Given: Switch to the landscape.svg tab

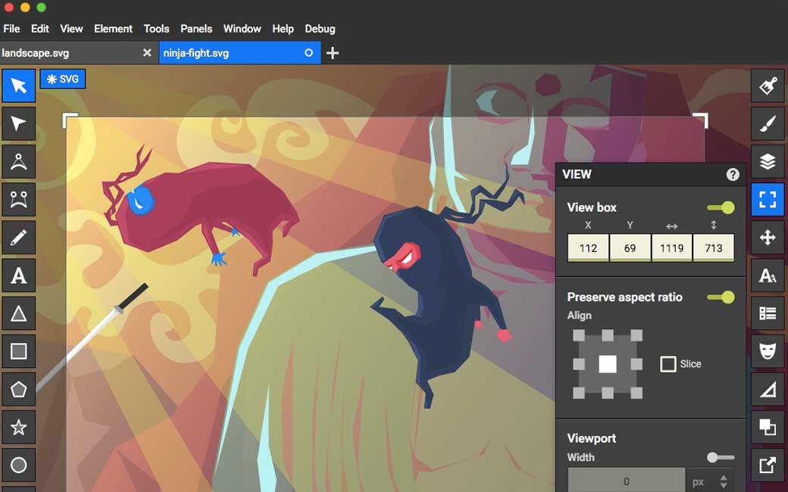Looking at the screenshot, I should click(68, 53).
